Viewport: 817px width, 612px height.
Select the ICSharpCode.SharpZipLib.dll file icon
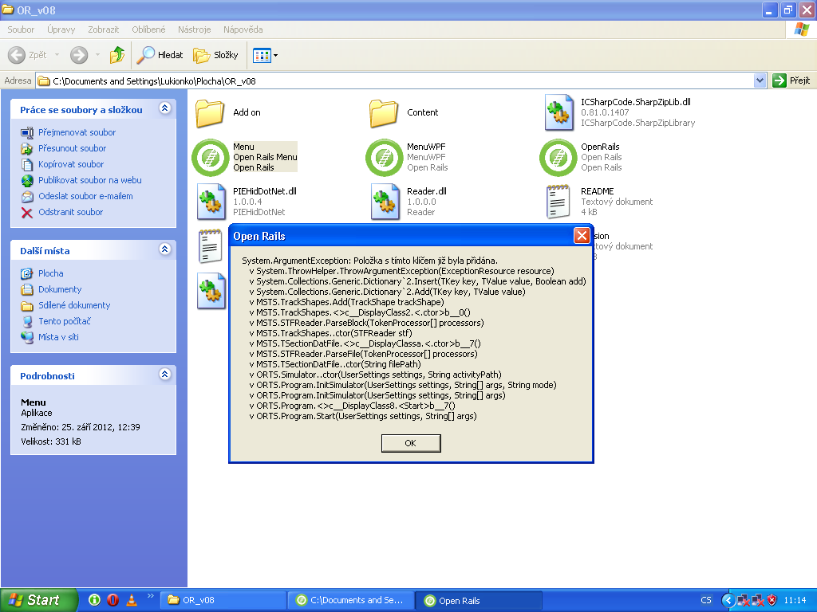[558, 112]
